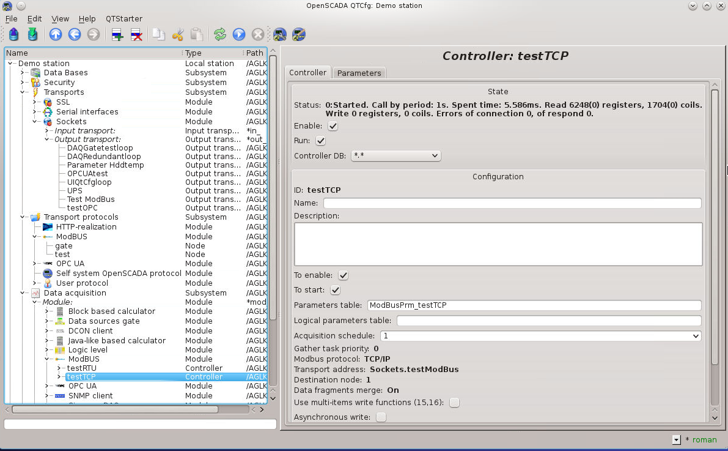
Task: Collapse the Transport protocols tree node
Action: click(23, 217)
